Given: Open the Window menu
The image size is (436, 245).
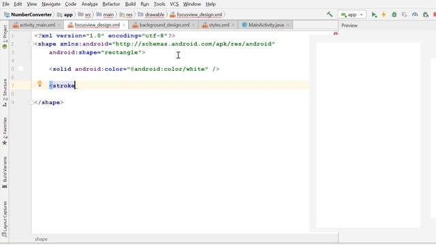Looking at the screenshot, I should [x=192, y=4].
